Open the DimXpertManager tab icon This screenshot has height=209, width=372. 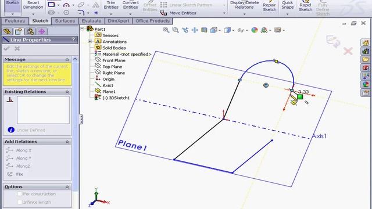click(x=42, y=31)
